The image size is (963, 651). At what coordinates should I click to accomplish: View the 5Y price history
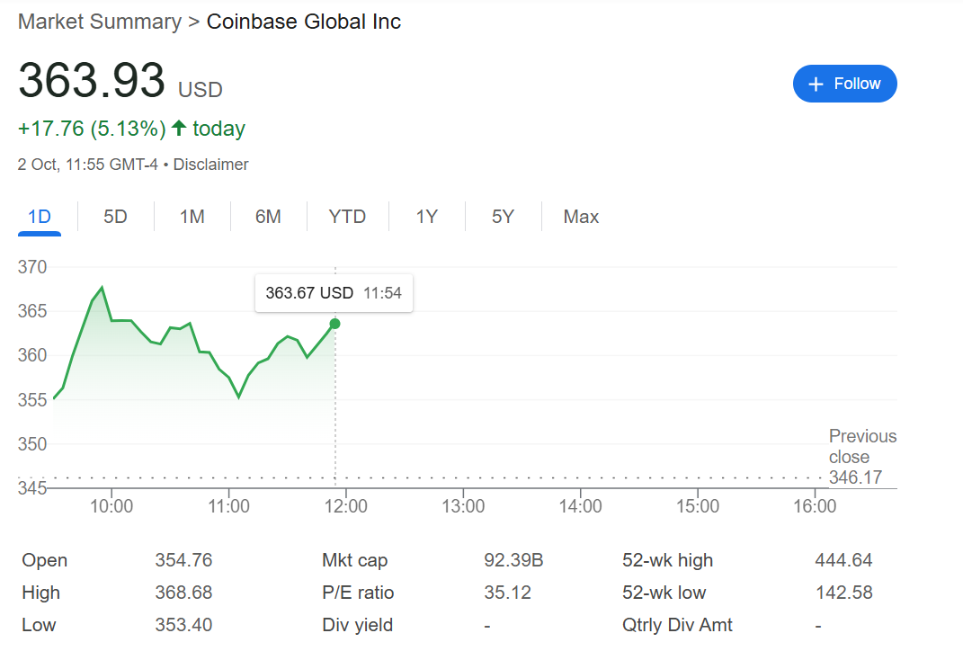[x=503, y=217]
